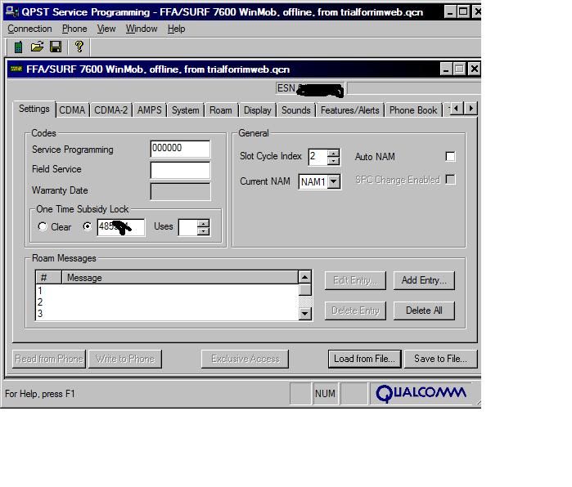Maximize the FFA/SURF child window
572x487 pixels.
[x=459, y=69]
